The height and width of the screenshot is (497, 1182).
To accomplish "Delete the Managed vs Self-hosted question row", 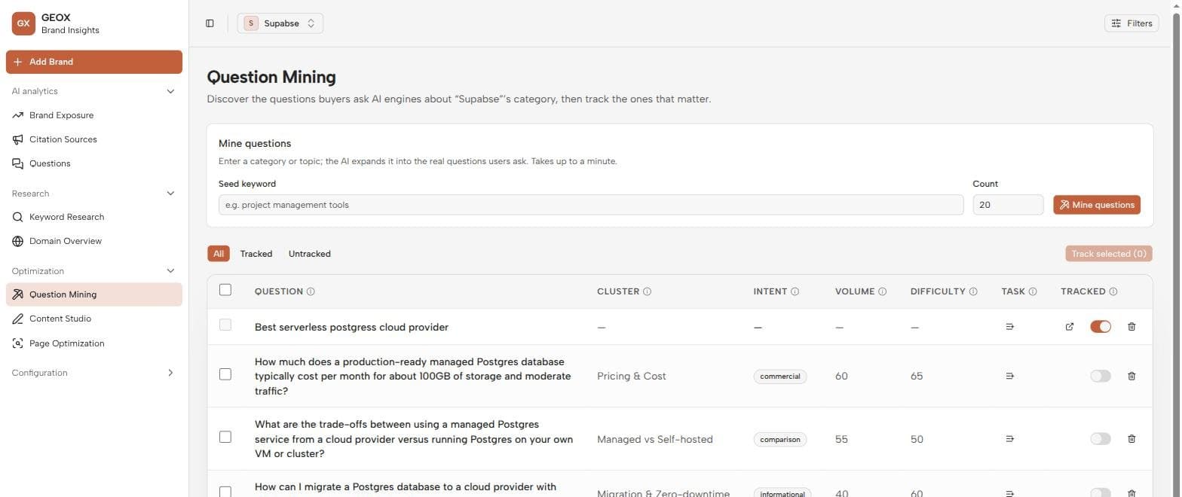I will (1131, 439).
